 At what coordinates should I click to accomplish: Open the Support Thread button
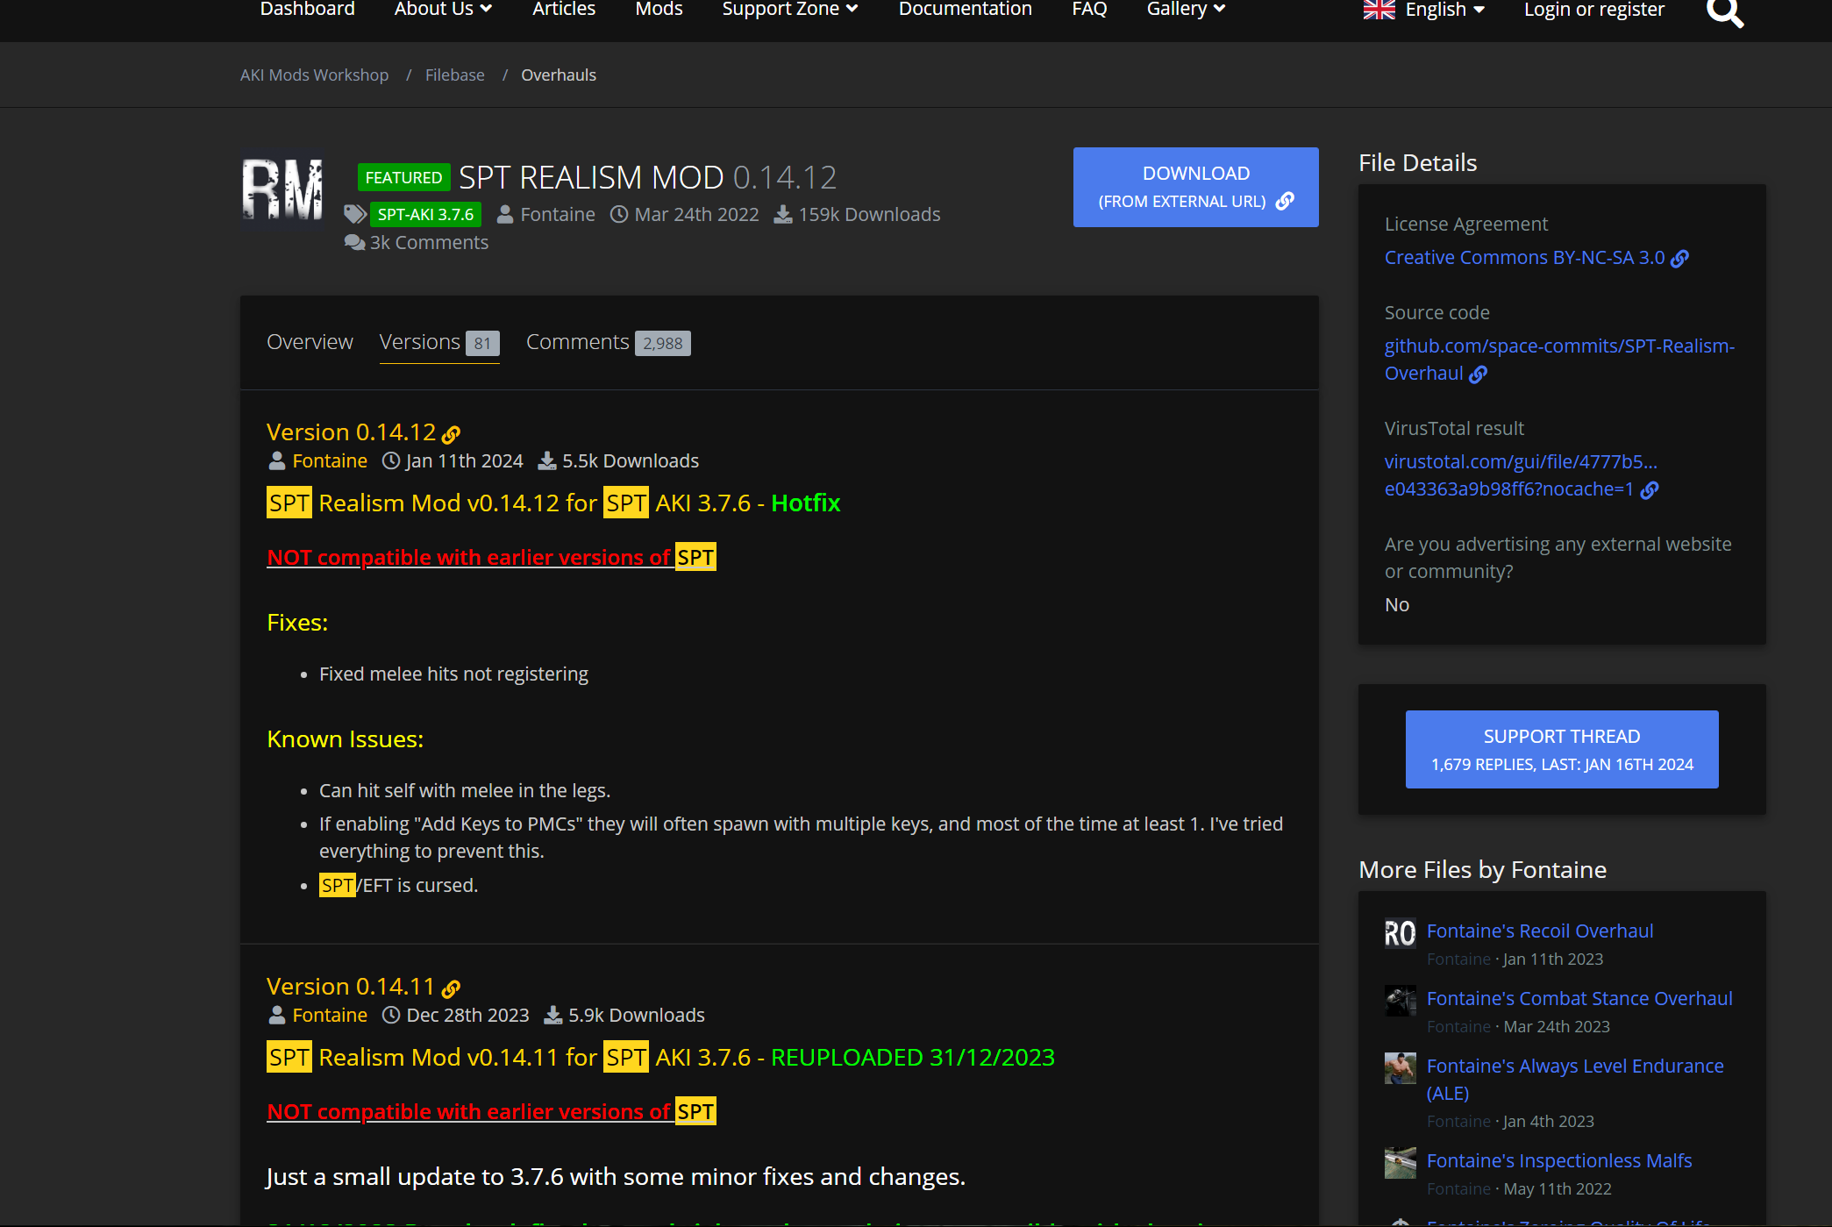[1561, 749]
